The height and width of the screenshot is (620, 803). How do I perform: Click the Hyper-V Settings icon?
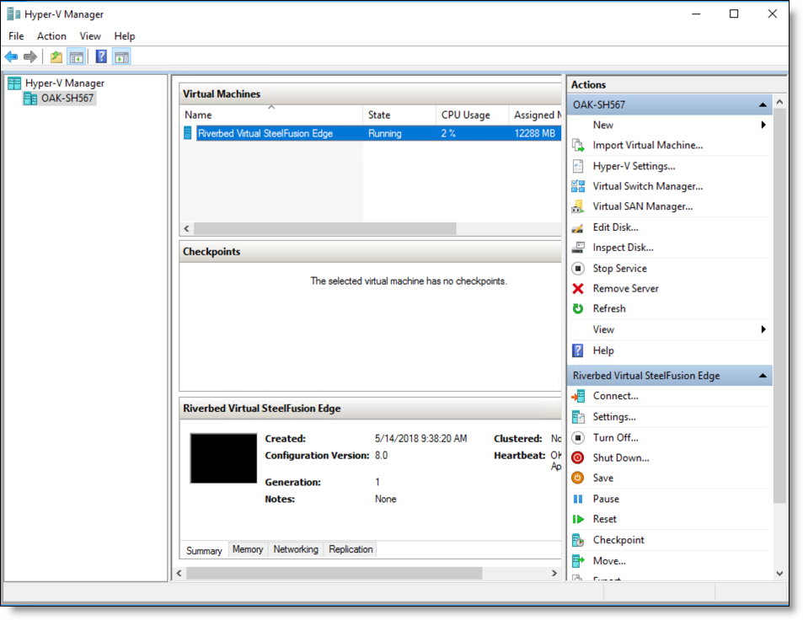pos(578,166)
